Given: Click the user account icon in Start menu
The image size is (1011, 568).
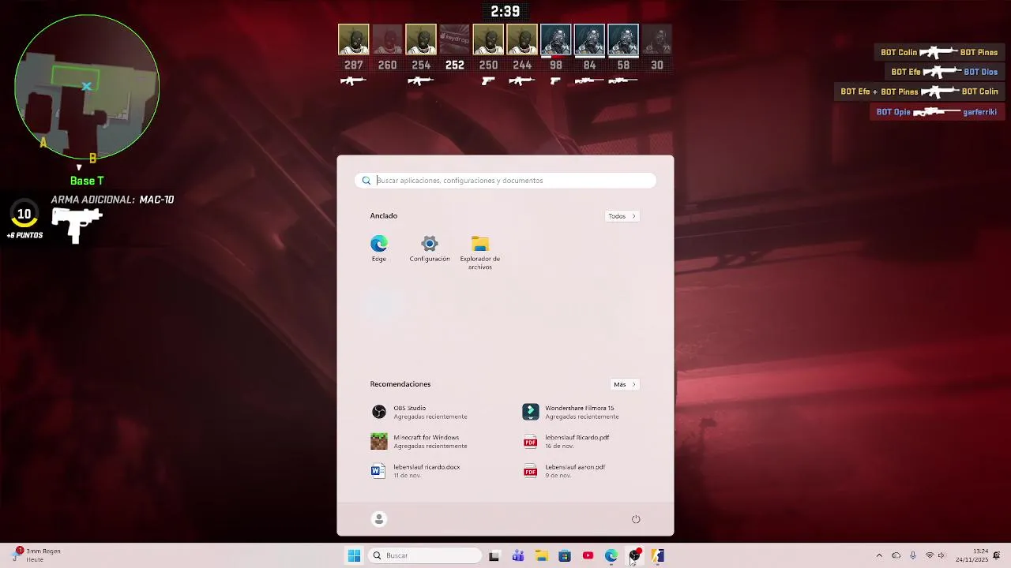Looking at the screenshot, I should tap(379, 518).
